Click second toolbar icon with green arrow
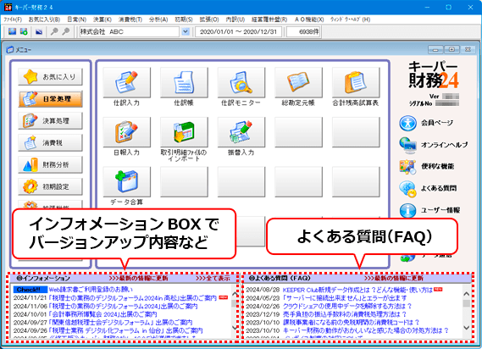 tap(24, 31)
